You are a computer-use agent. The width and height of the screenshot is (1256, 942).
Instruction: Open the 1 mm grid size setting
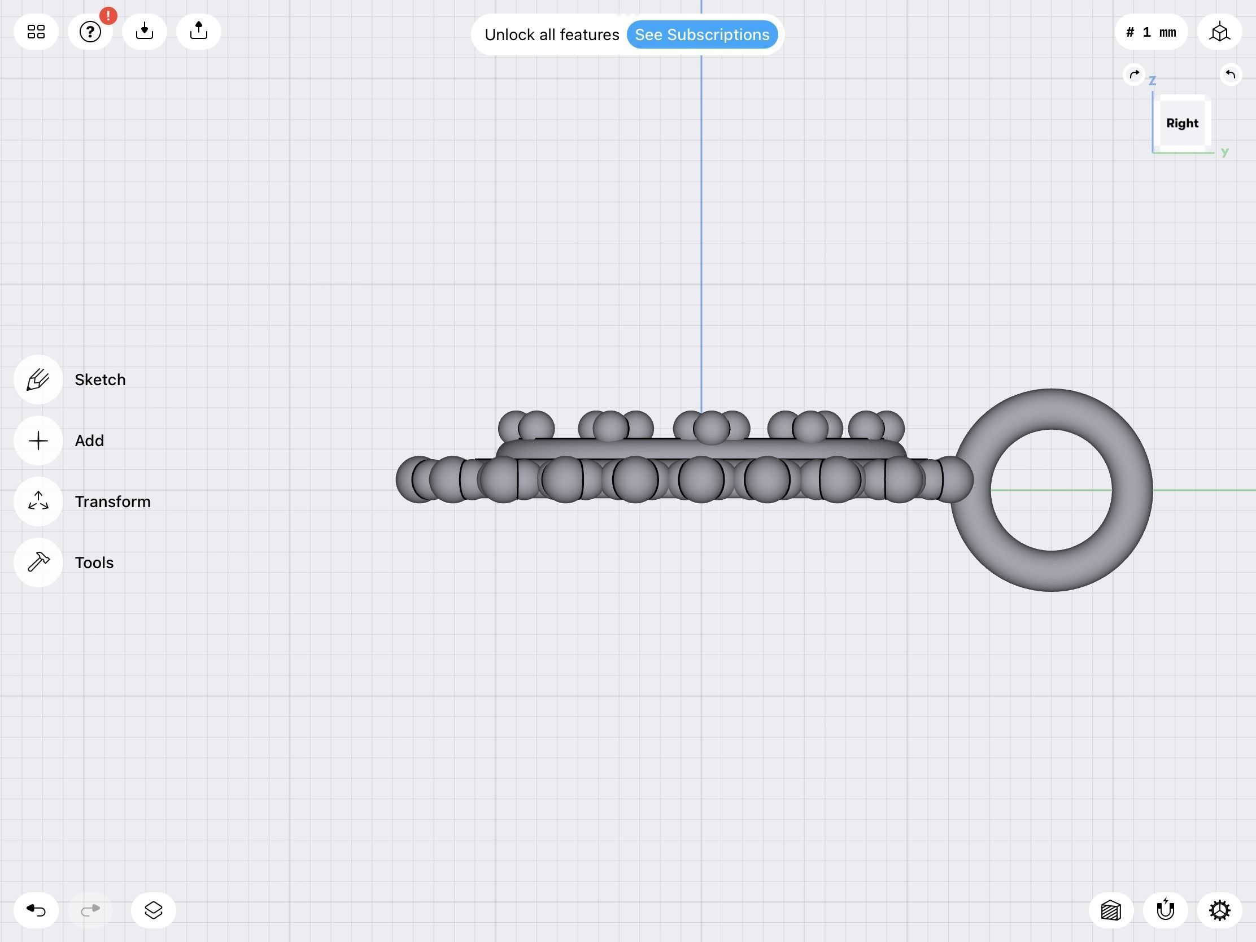(1151, 32)
